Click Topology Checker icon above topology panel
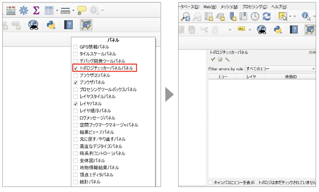Screen dimensions: 319x192 point(310,30)
